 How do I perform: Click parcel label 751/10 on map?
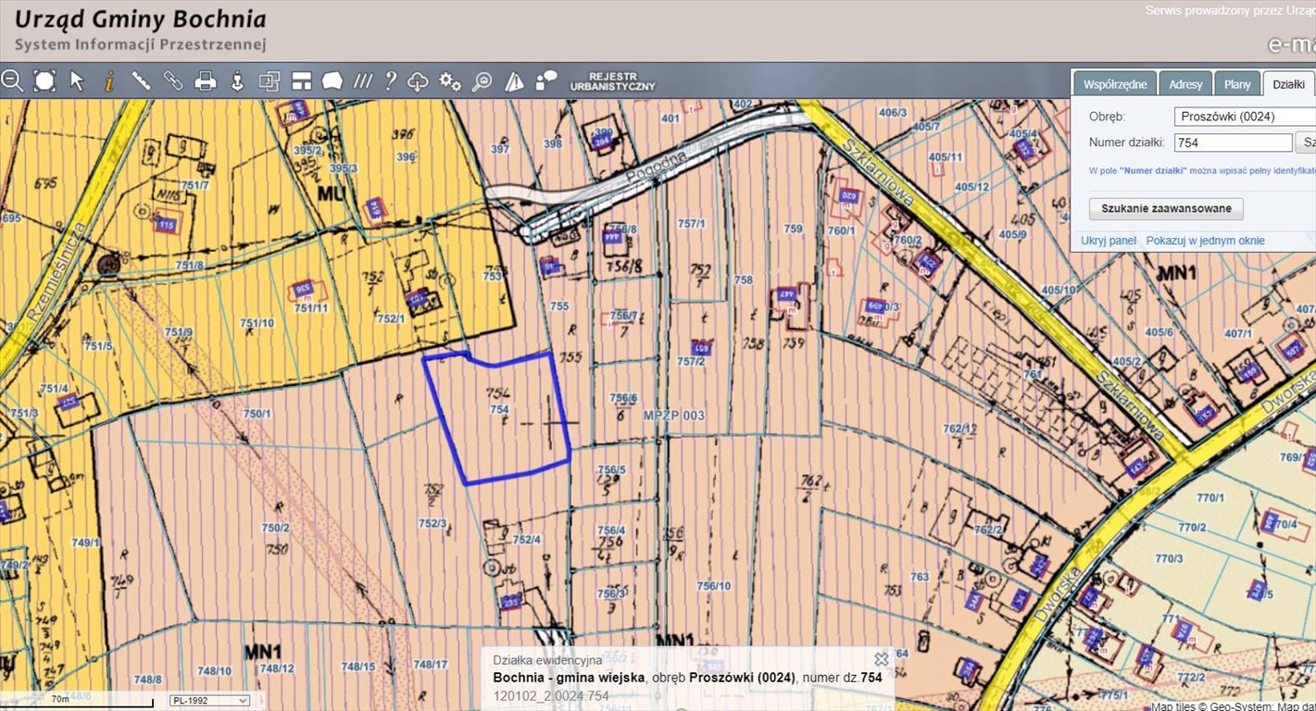(x=257, y=323)
